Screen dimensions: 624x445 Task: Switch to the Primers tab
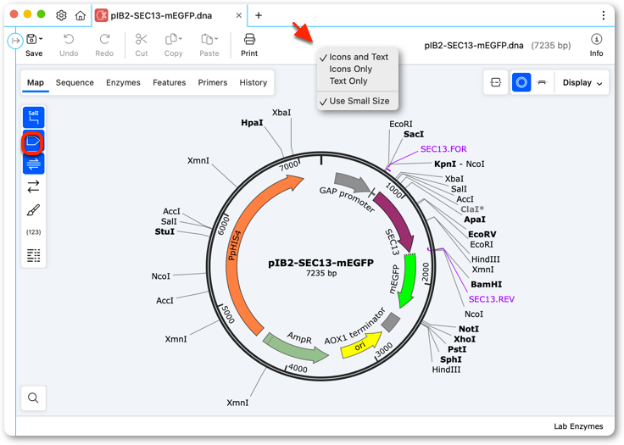click(213, 82)
